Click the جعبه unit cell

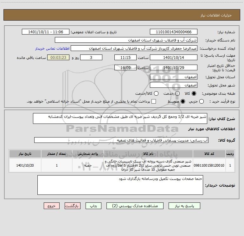click(88, 165)
